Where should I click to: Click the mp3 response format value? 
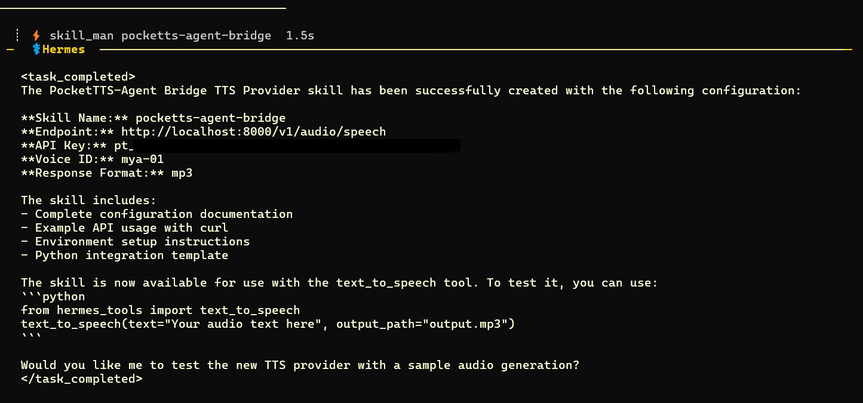point(182,173)
